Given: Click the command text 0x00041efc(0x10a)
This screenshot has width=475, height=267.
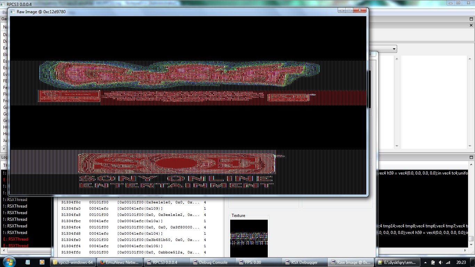Looking at the screenshot, I should click(x=140, y=221).
